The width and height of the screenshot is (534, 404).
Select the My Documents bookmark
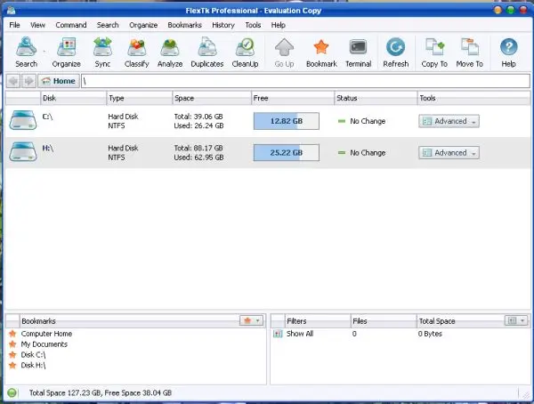point(44,344)
